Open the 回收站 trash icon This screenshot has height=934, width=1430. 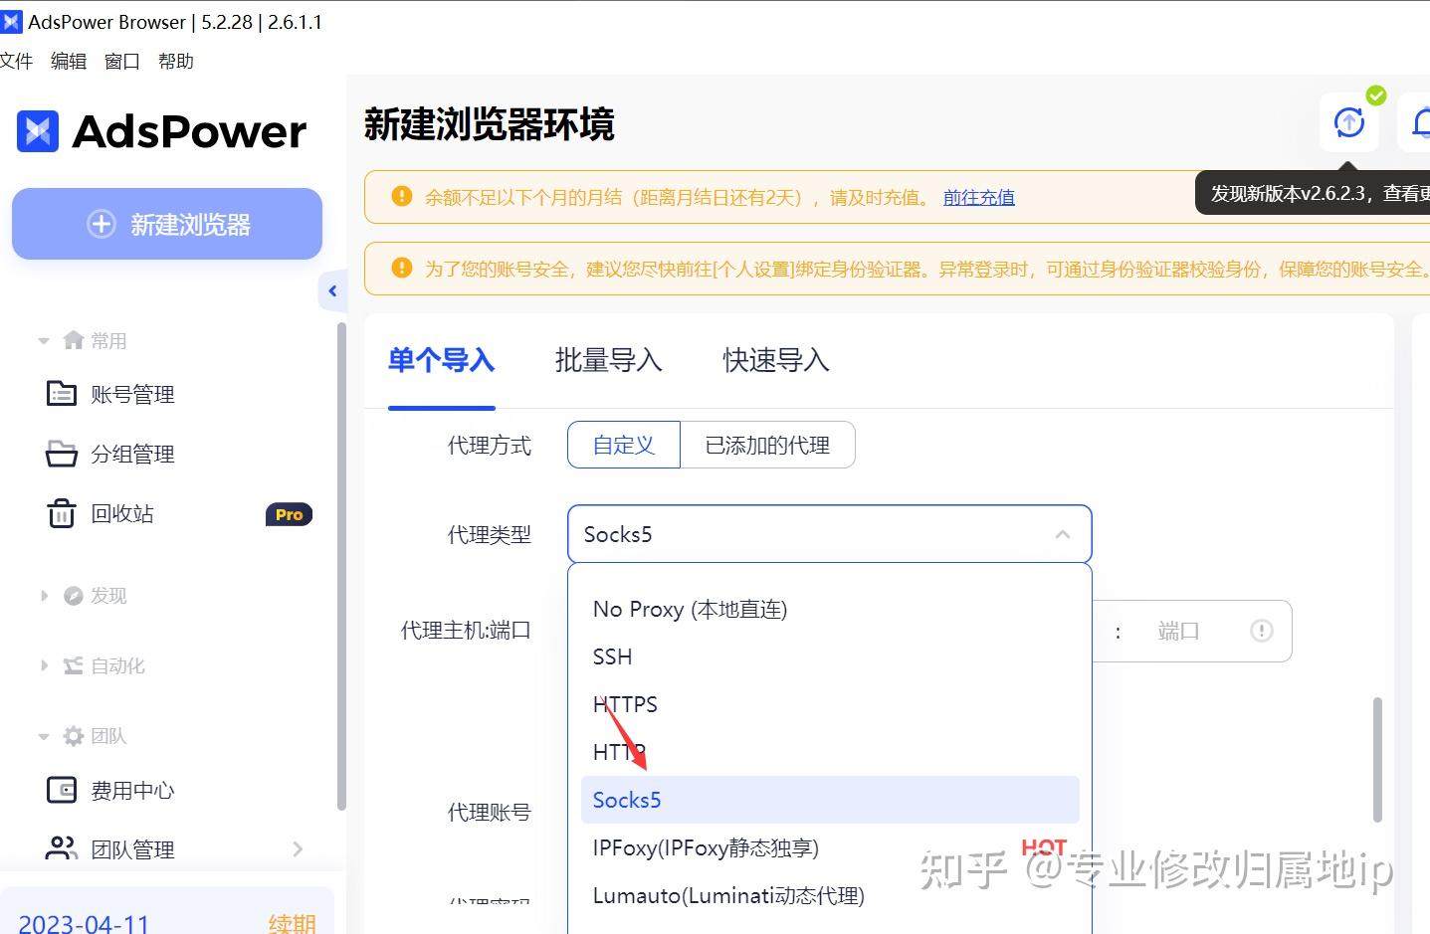click(x=62, y=513)
